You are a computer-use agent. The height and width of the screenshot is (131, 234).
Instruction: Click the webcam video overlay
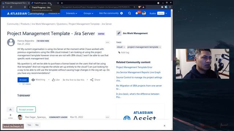[203, 64]
